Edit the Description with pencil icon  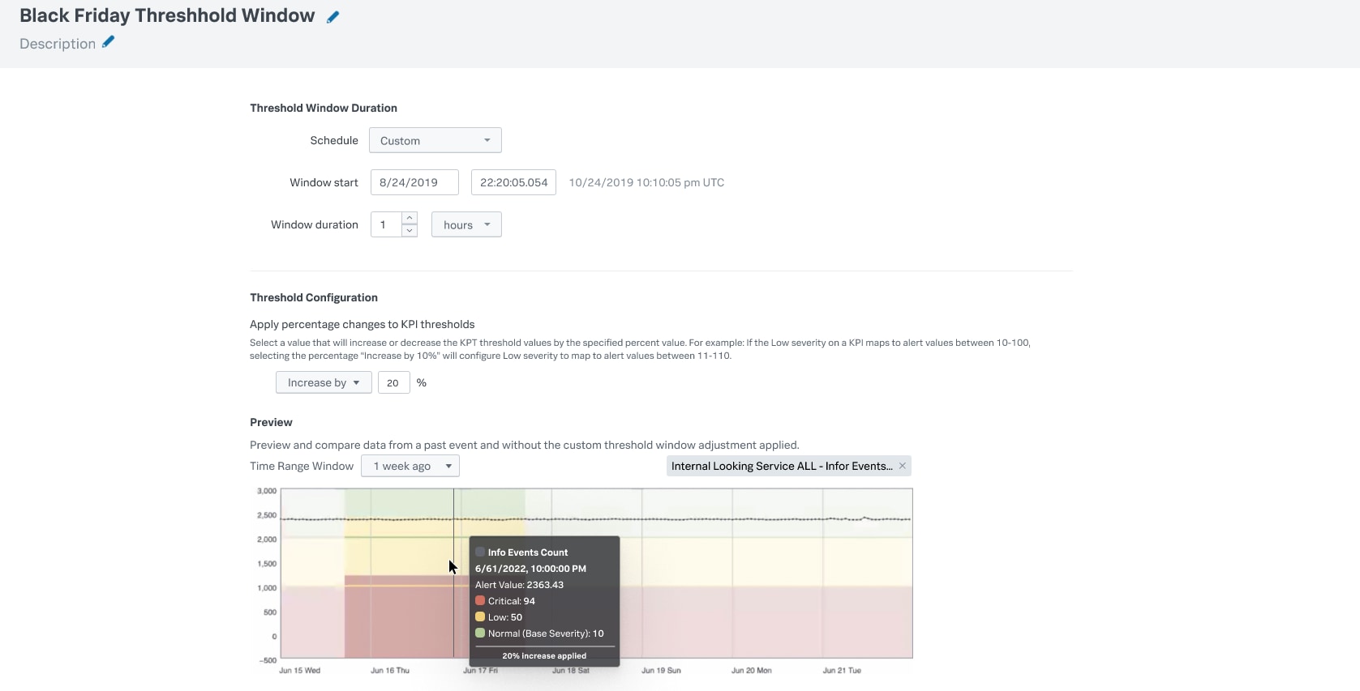[x=108, y=42]
